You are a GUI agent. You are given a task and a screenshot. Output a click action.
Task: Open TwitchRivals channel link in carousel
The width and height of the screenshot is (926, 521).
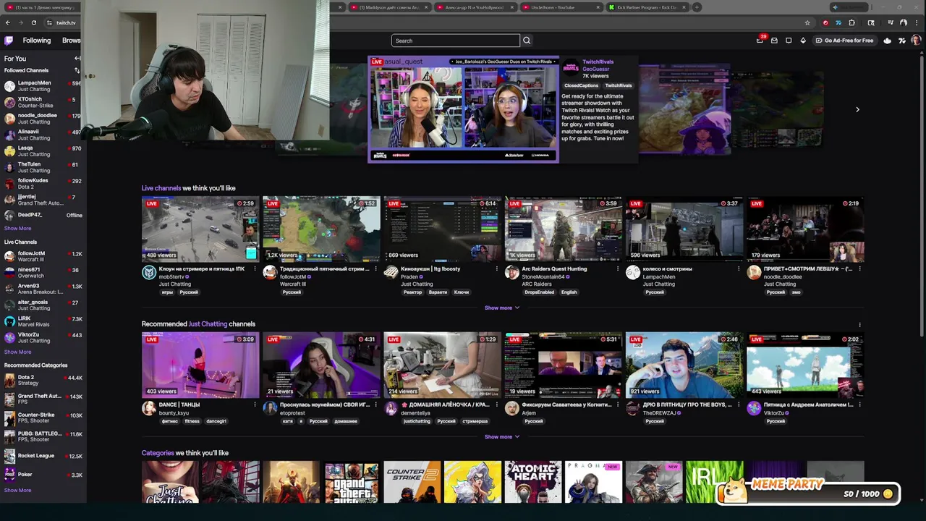[x=598, y=62]
